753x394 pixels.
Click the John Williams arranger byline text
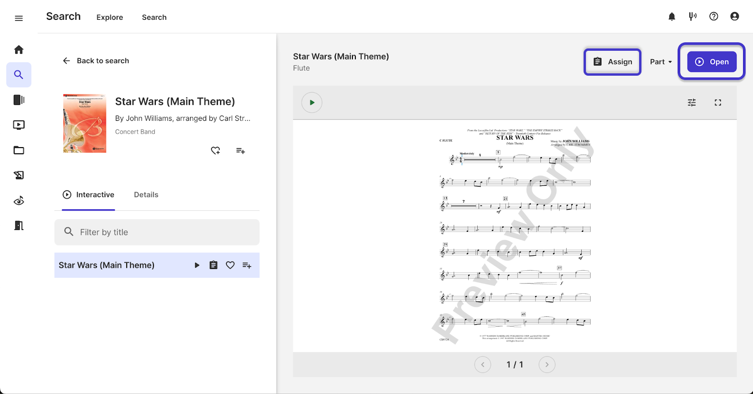183,118
